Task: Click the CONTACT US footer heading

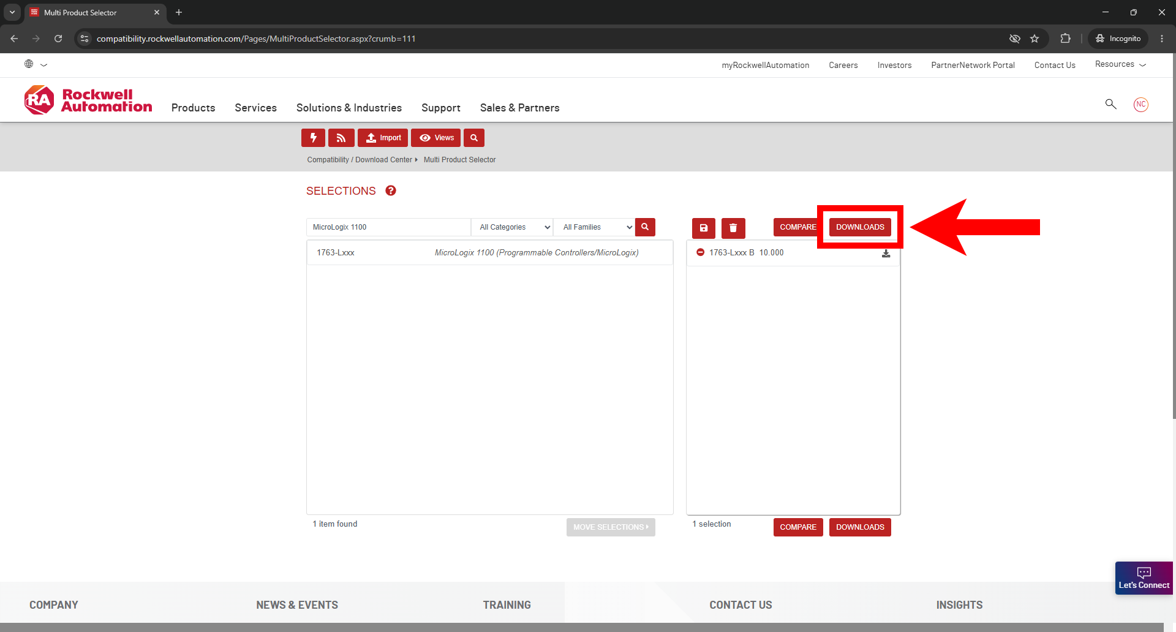Action: pos(741,605)
